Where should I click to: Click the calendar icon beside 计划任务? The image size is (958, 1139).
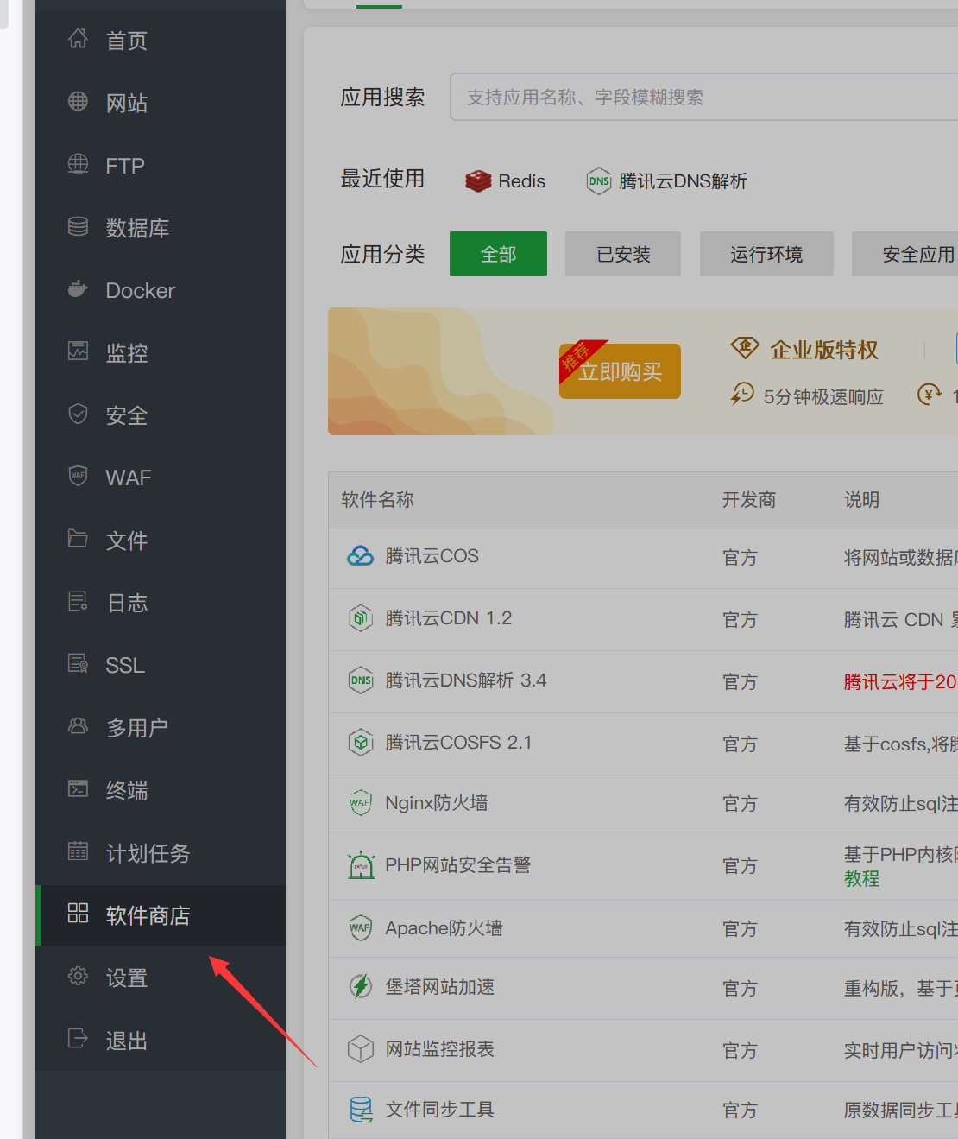tap(78, 851)
